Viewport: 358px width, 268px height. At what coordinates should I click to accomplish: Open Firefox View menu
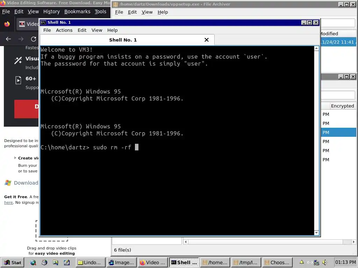tap(33, 12)
